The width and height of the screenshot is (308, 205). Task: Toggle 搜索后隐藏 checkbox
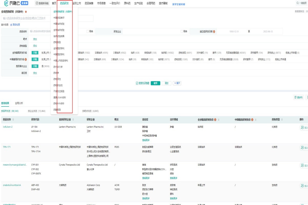(137, 83)
